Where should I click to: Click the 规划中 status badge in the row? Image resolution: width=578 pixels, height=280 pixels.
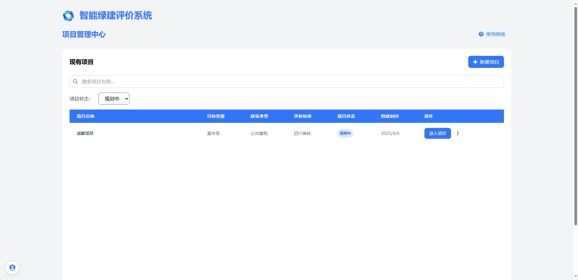345,133
